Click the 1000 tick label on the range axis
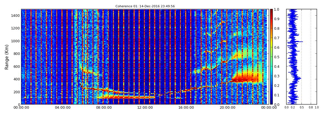324x114 pixels. point(16,41)
